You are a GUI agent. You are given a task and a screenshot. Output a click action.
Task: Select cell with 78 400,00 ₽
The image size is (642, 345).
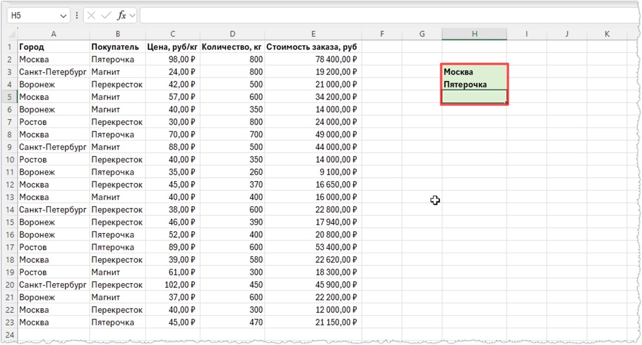click(314, 59)
